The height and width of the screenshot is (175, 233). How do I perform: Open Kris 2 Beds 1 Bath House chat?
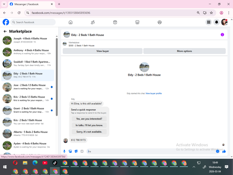coord(27,122)
